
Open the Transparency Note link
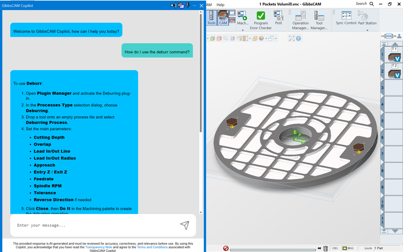[99, 247]
